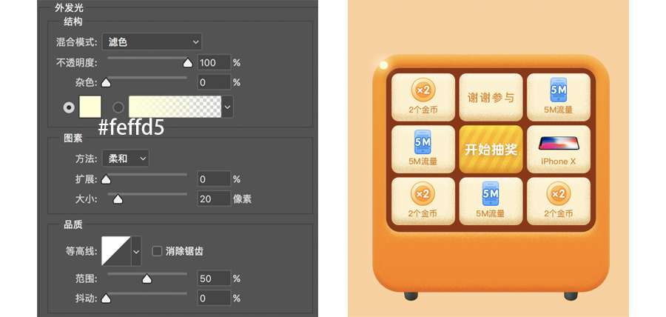Select the solid color radio button
The height and width of the screenshot is (317, 666).
68,107
